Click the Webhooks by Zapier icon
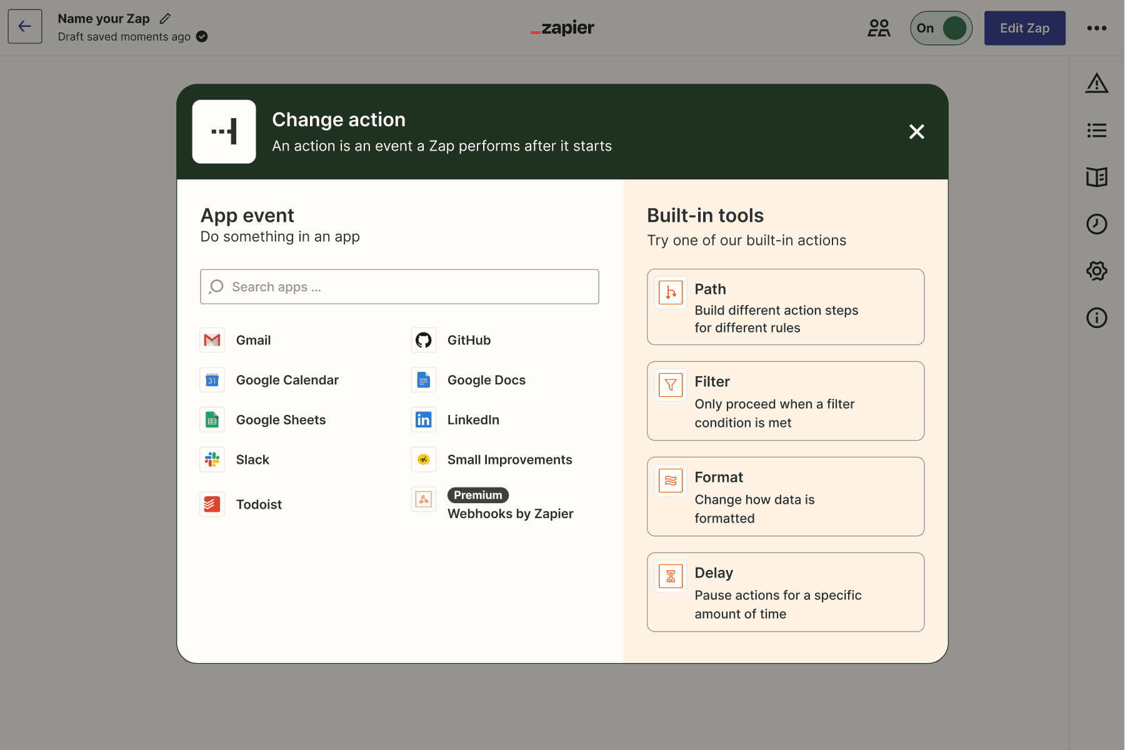Viewport: 1125px width, 750px height. [424, 499]
